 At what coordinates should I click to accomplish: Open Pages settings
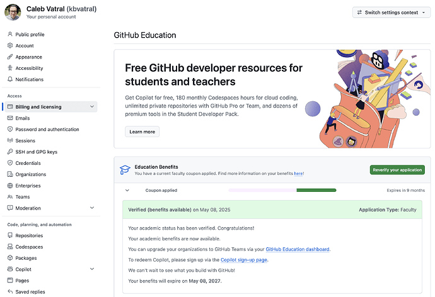pyautogui.click(x=22, y=281)
